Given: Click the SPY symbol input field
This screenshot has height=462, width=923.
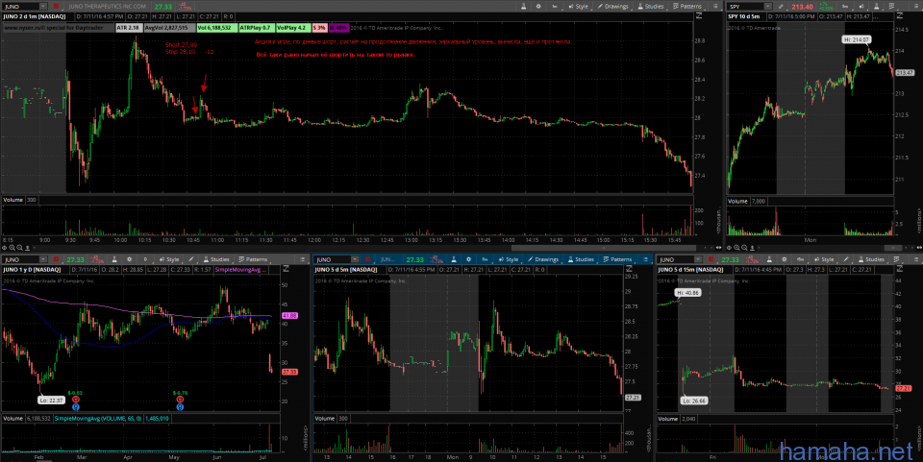Looking at the screenshot, I should pos(745,7).
